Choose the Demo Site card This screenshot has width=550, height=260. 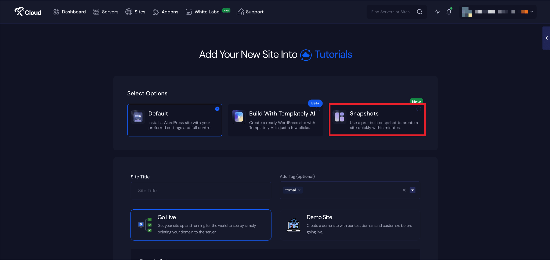coord(350,225)
